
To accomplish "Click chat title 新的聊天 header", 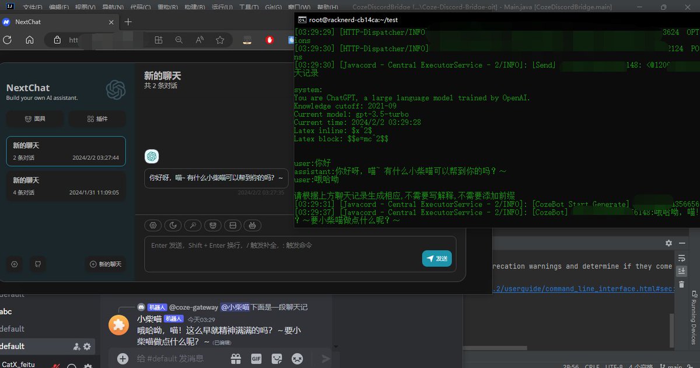I will pos(163,76).
